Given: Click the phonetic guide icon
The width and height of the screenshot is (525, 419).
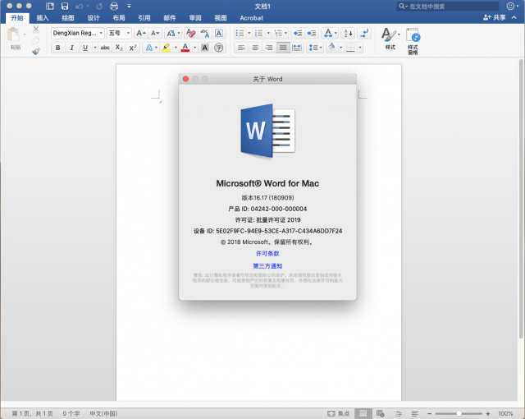Looking at the screenshot, I should point(204,33).
